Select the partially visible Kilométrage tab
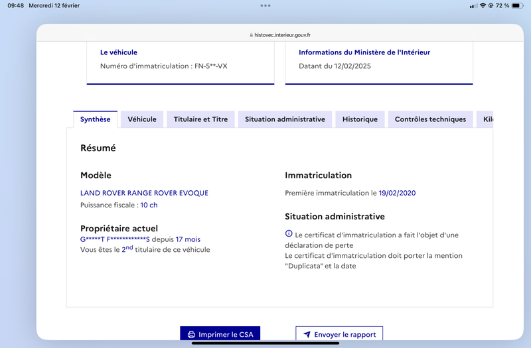This screenshot has height=348, width=531. click(485, 119)
